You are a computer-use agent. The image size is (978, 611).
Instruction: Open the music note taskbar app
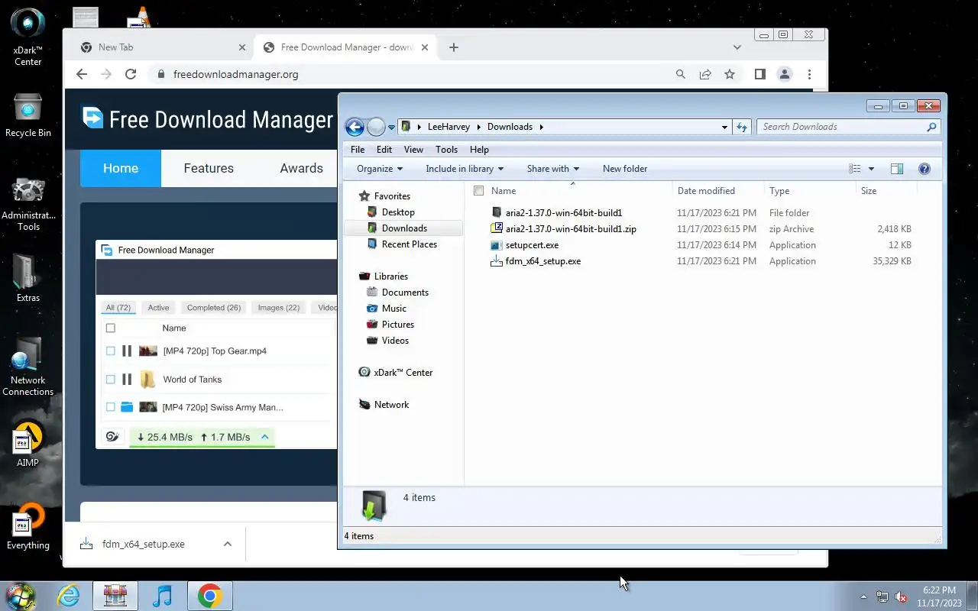click(x=163, y=596)
